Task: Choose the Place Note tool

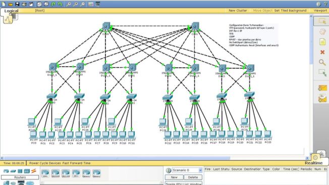Action: point(322,41)
